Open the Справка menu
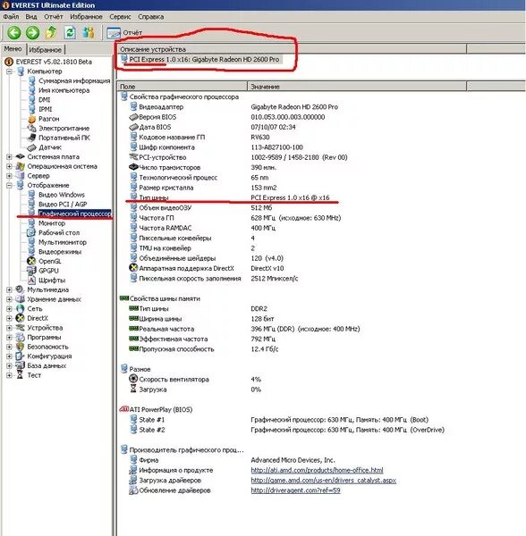This screenshot has height=536, width=526. point(151,16)
